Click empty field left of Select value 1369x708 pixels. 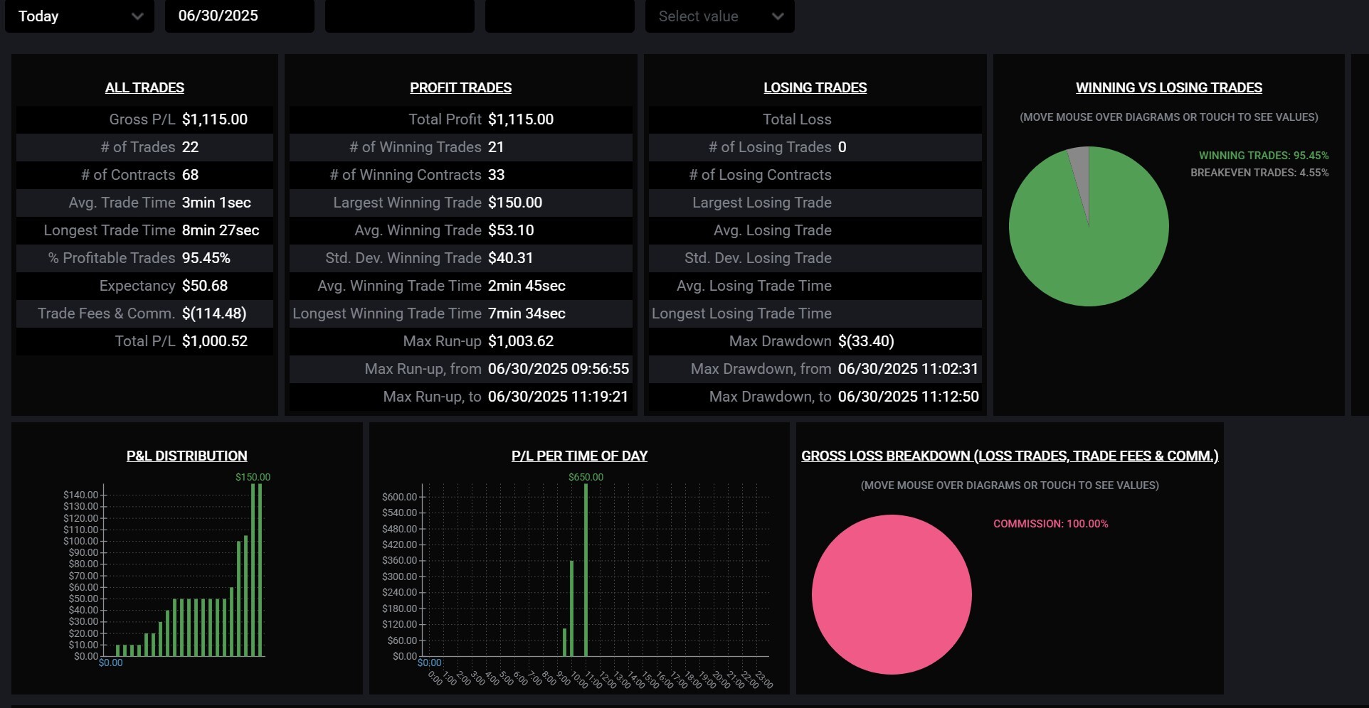pos(559,16)
